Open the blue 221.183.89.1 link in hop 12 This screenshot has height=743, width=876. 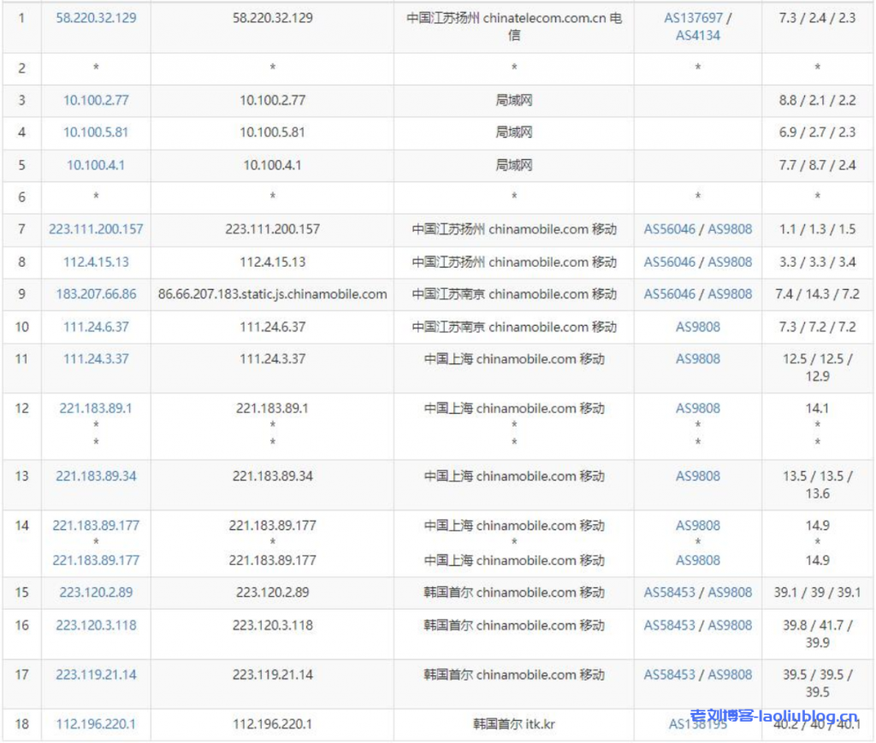coord(96,409)
